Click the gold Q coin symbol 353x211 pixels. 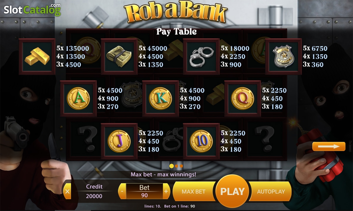pos(242,98)
